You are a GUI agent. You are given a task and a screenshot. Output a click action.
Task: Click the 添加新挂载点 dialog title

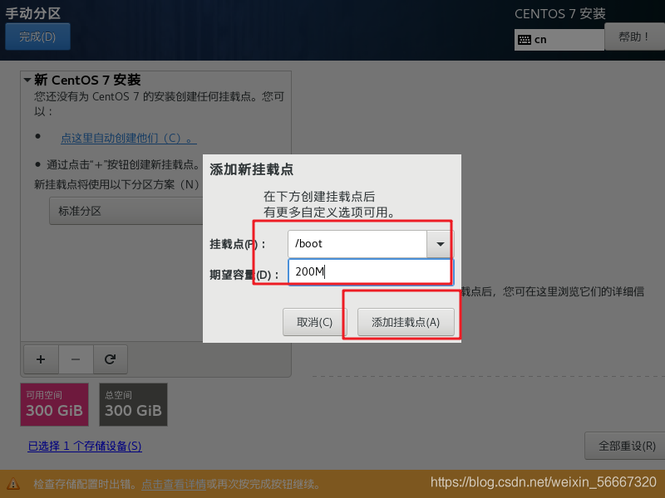(252, 169)
